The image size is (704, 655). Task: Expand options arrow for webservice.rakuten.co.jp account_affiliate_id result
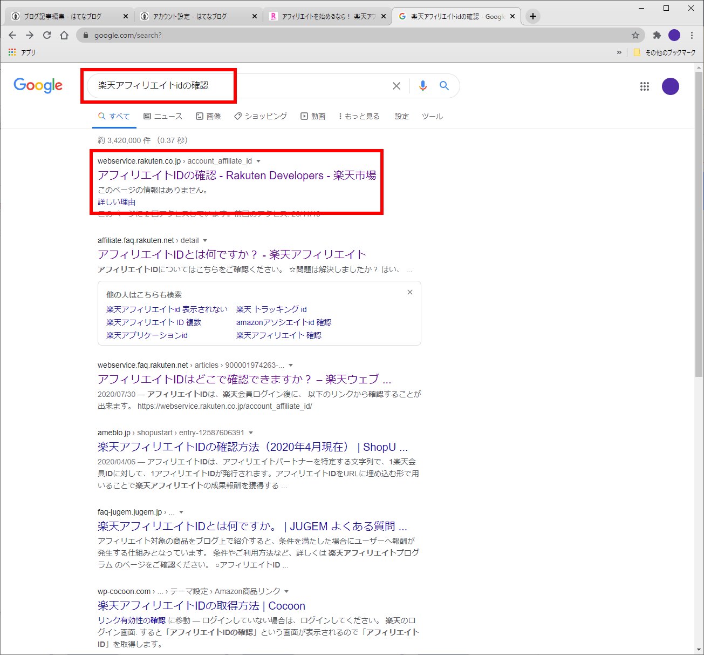pyautogui.click(x=258, y=161)
